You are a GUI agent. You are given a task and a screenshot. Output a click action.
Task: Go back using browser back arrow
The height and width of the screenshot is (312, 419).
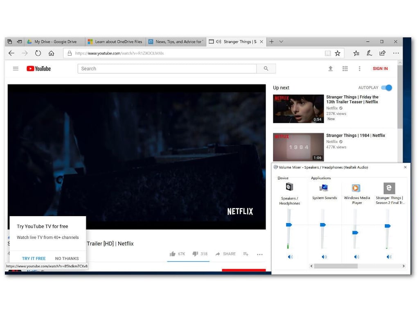tap(11, 53)
